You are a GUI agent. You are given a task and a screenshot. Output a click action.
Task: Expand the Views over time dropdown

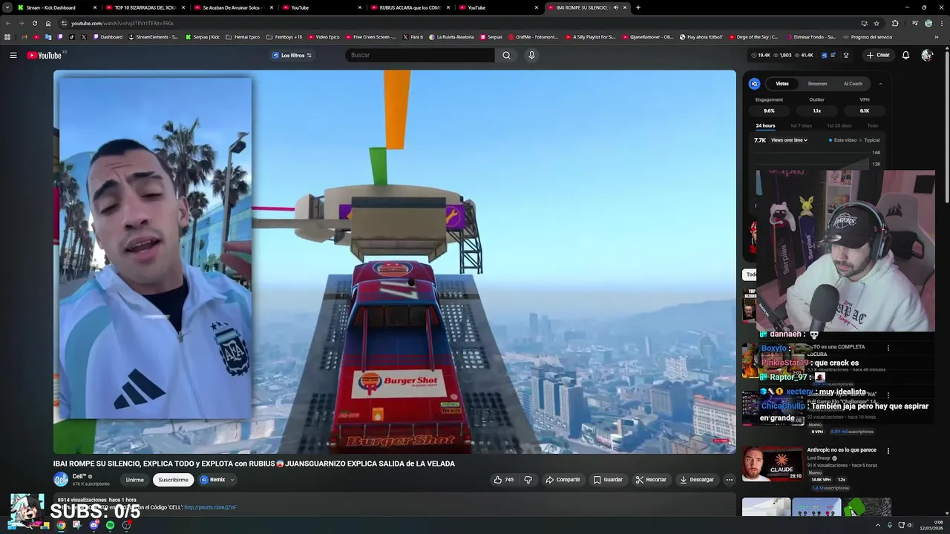coord(789,140)
